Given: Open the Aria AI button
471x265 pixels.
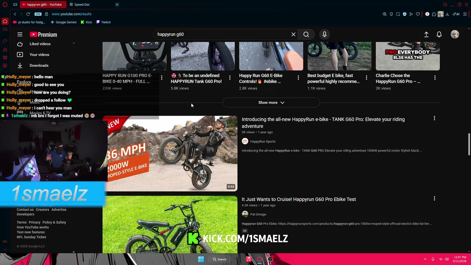Looking at the screenshot, I should pos(456,14).
